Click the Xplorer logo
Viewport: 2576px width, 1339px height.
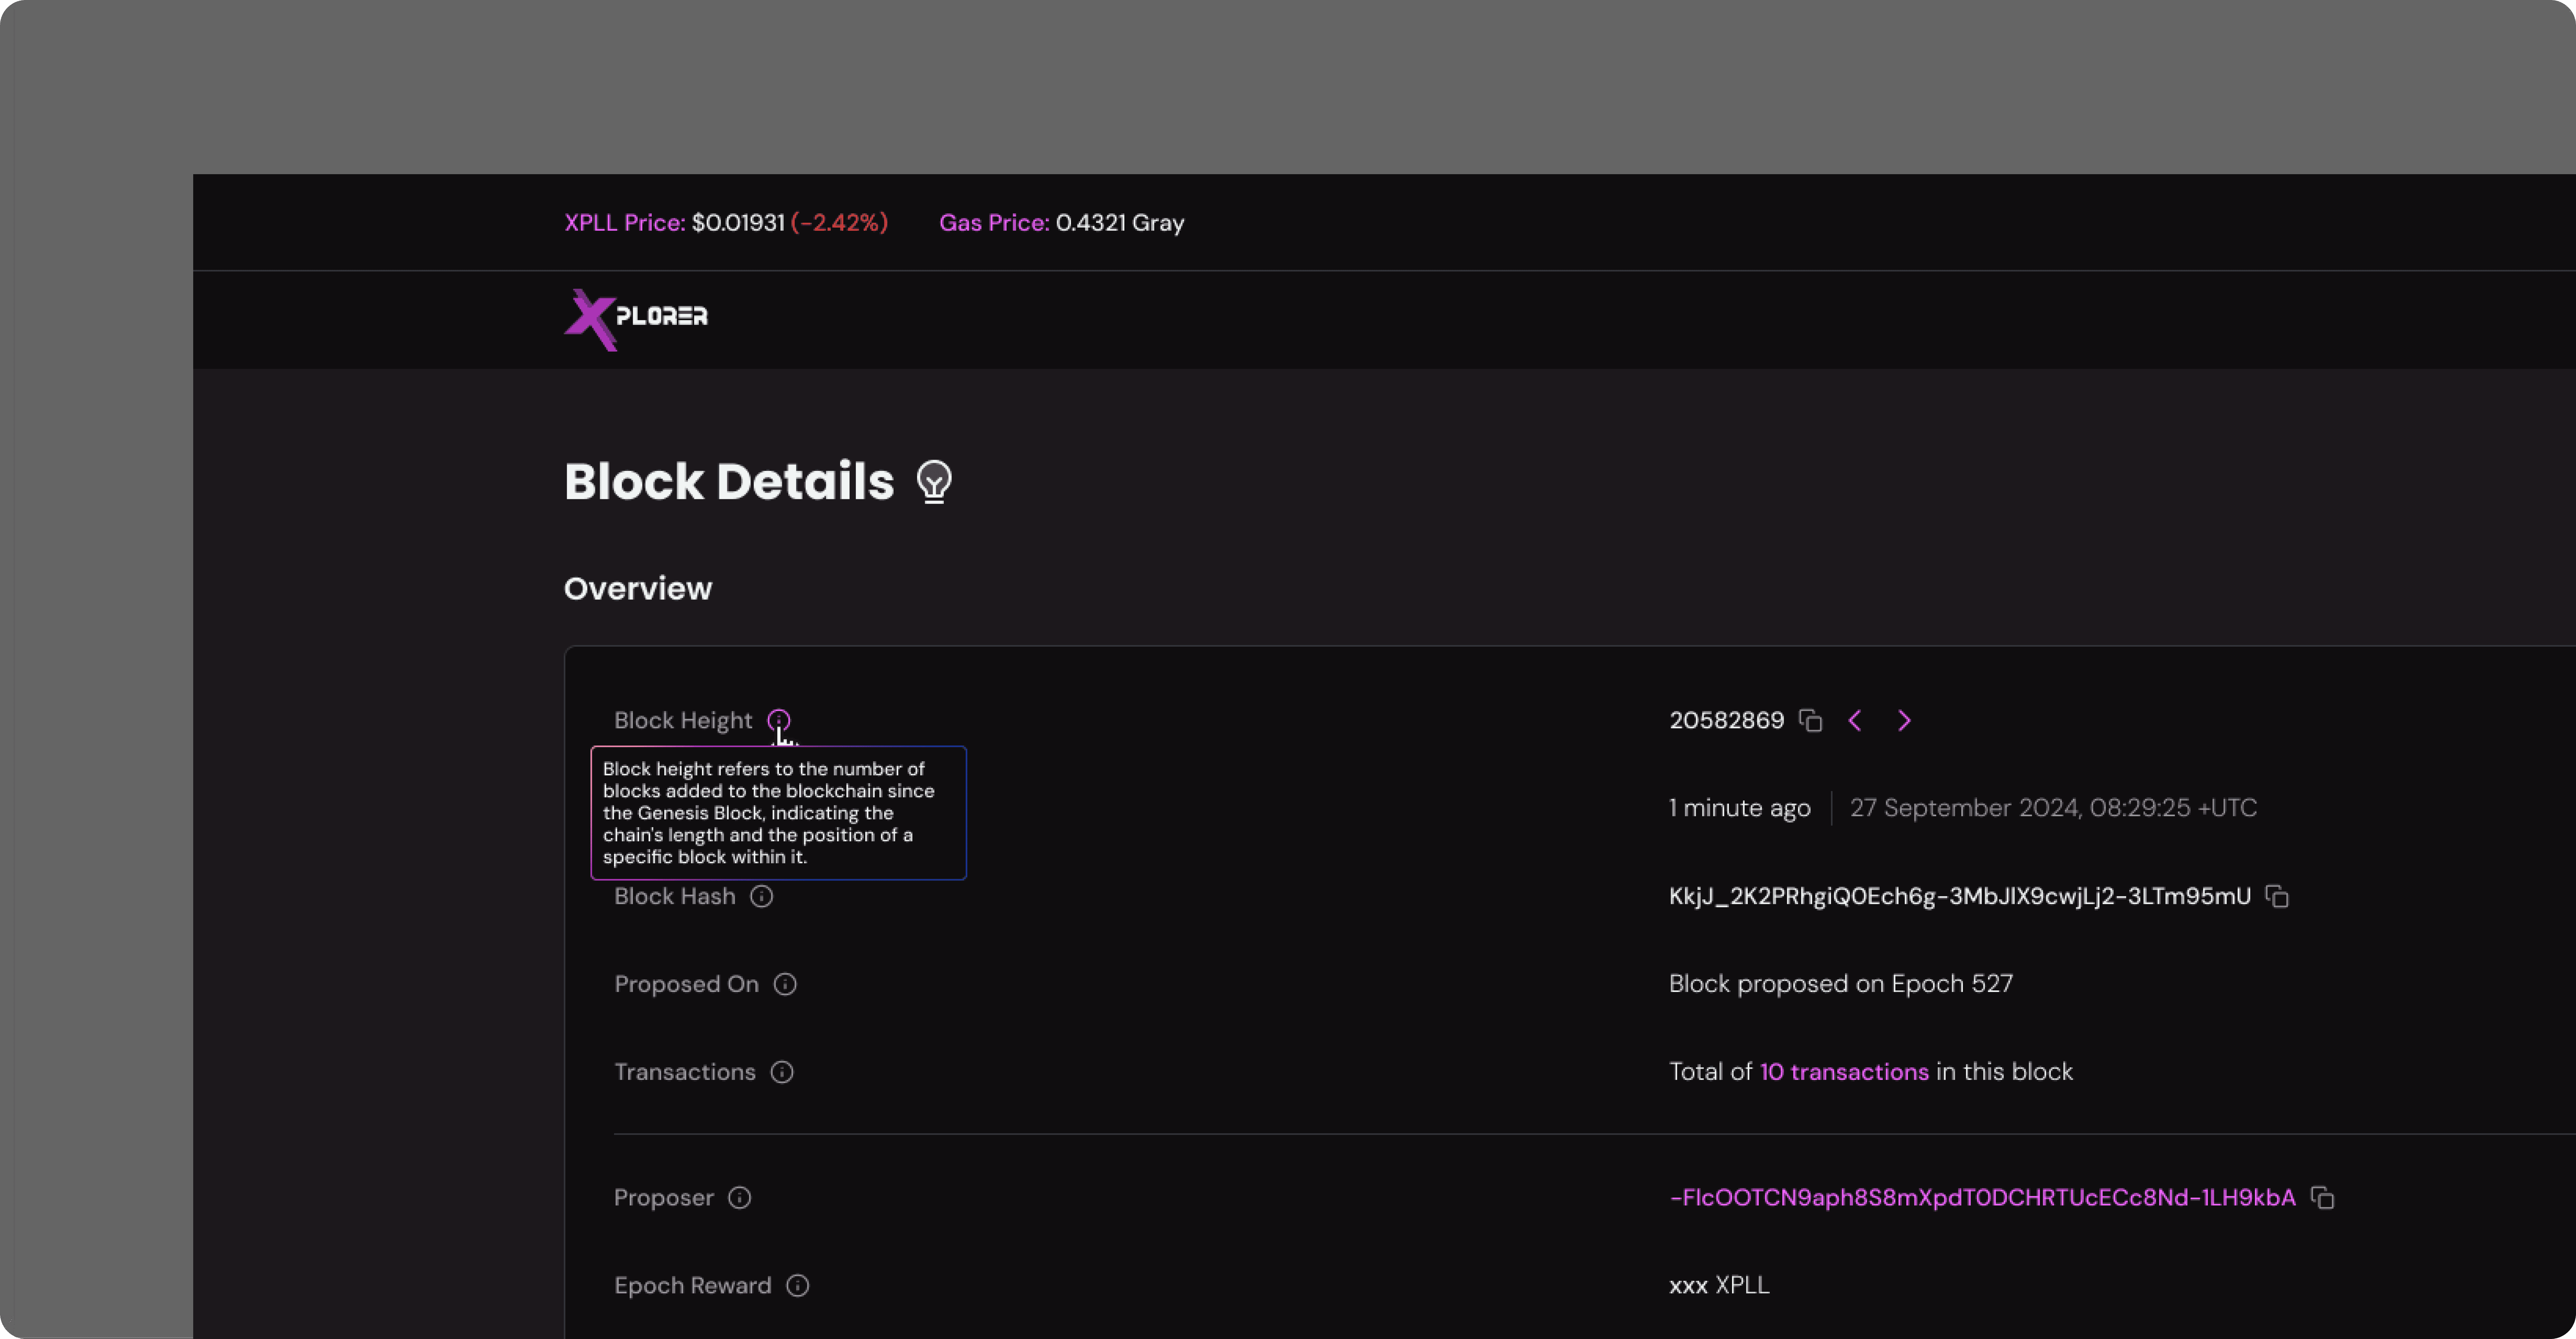click(x=636, y=319)
